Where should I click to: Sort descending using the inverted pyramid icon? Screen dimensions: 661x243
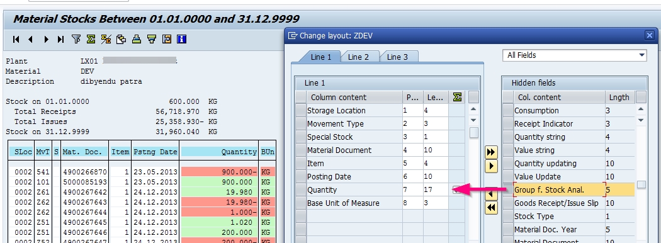pyautogui.click(x=151, y=39)
